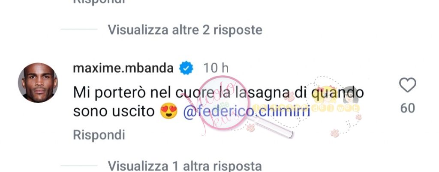Expand 'Visualizza altre 2 risposte' replies
Image resolution: width=439 pixels, height=172 pixels.
[x=185, y=30]
